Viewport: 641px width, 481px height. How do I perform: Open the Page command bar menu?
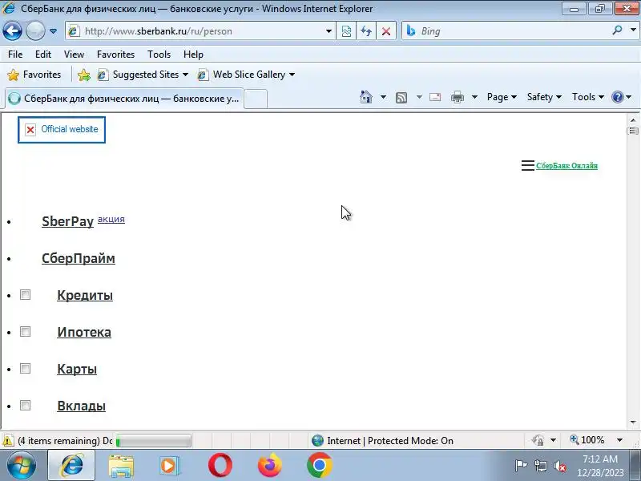pos(502,97)
